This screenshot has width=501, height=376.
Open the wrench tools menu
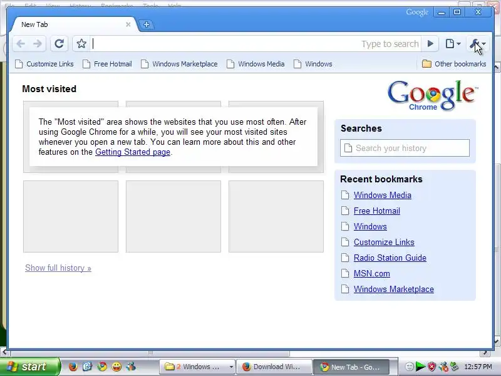[477, 43]
